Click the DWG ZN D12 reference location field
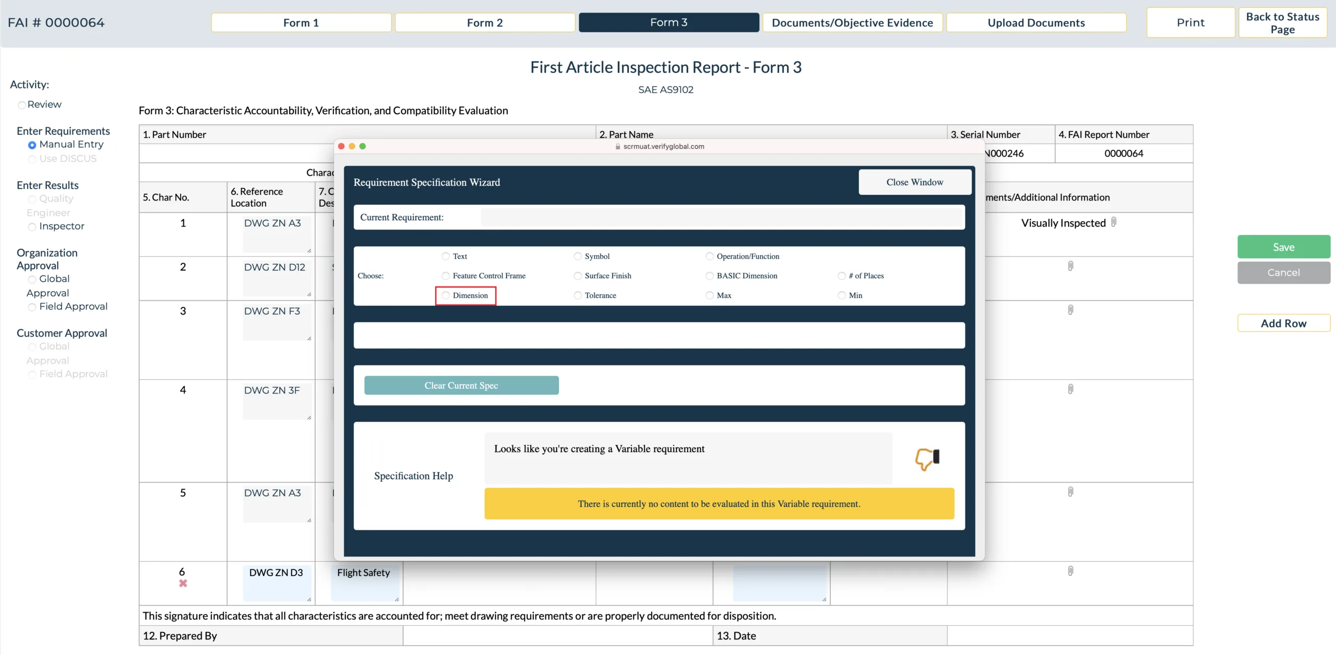Screen dimensions: 1336x655 click(277, 278)
